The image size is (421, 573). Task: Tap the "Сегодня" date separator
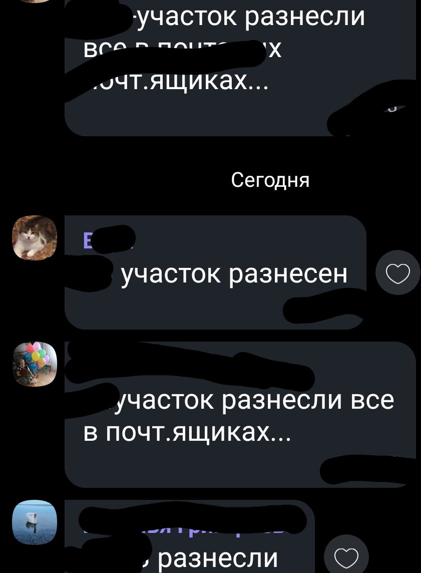click(x=270, y=180)
